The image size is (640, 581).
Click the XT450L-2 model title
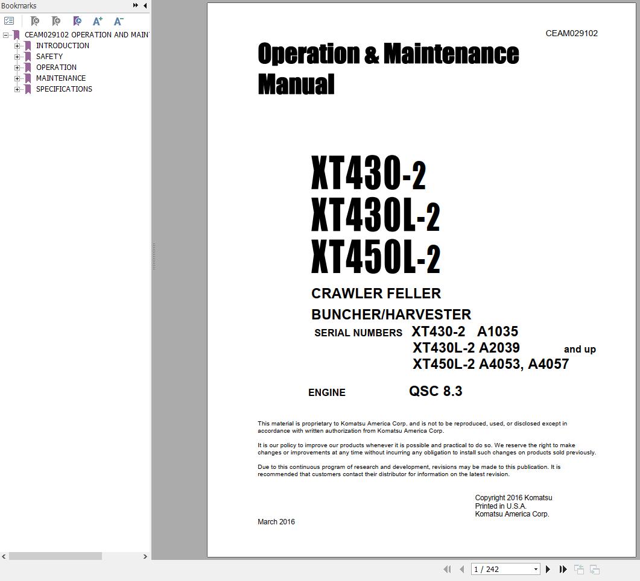coord(376,257)
